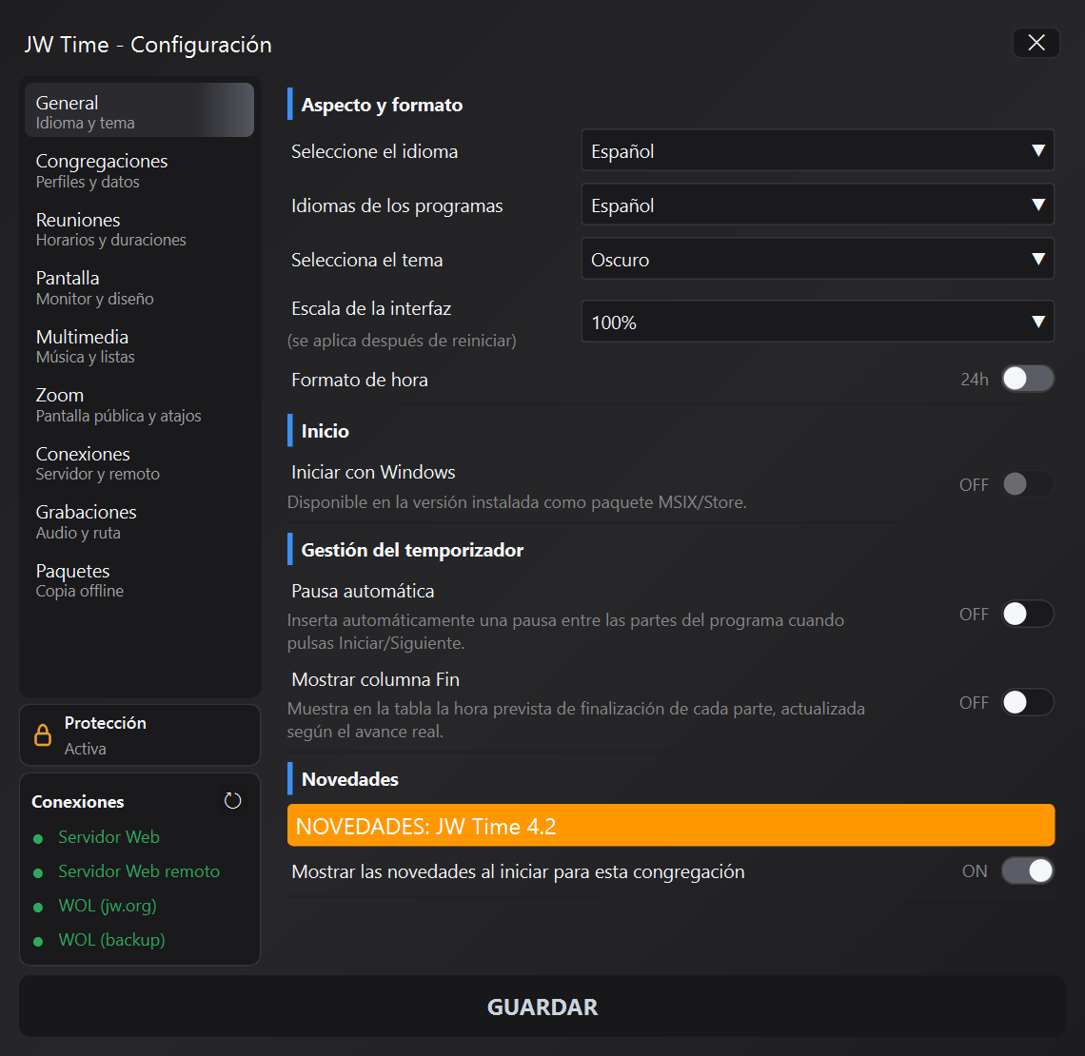This screenshot has width=1085, height=1056.
Task: Click the Aspecto y formato heading
Action: coord(382,105)
